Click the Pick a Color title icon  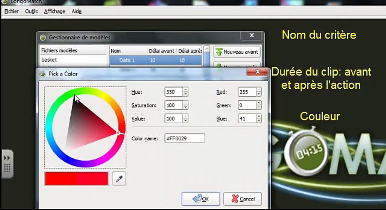pos(43,74)
